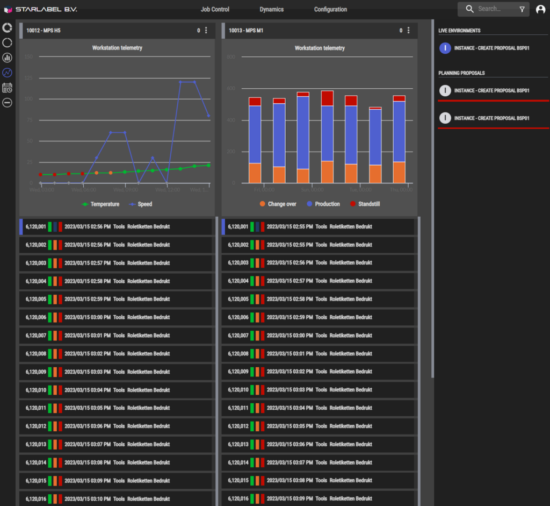Select row 6,120,010 in the MPS M1 list
Screen dimensions: 550x506
pos(318,390)
